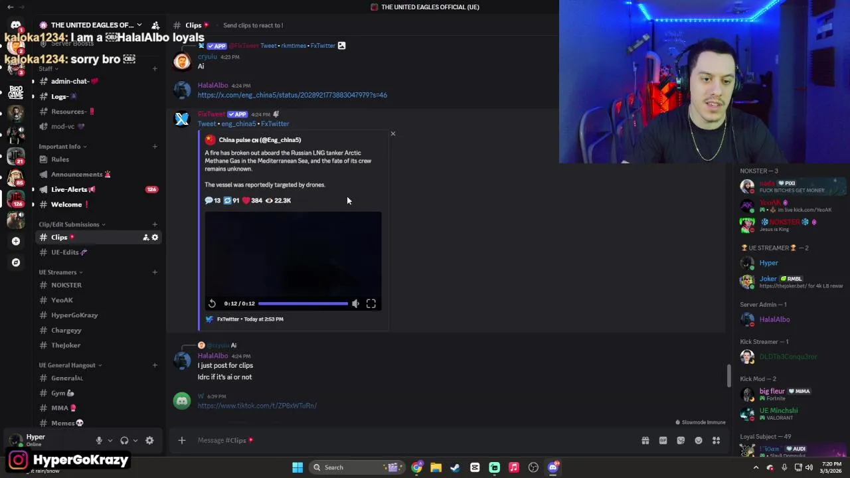Open the YeoAK channel

(98, 300)
